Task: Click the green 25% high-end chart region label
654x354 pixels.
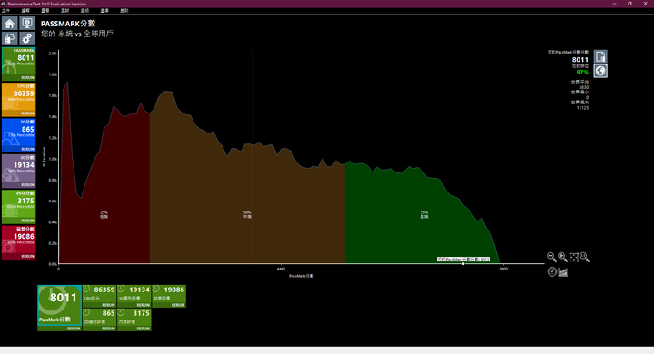Action: click(x=424, y=215)
